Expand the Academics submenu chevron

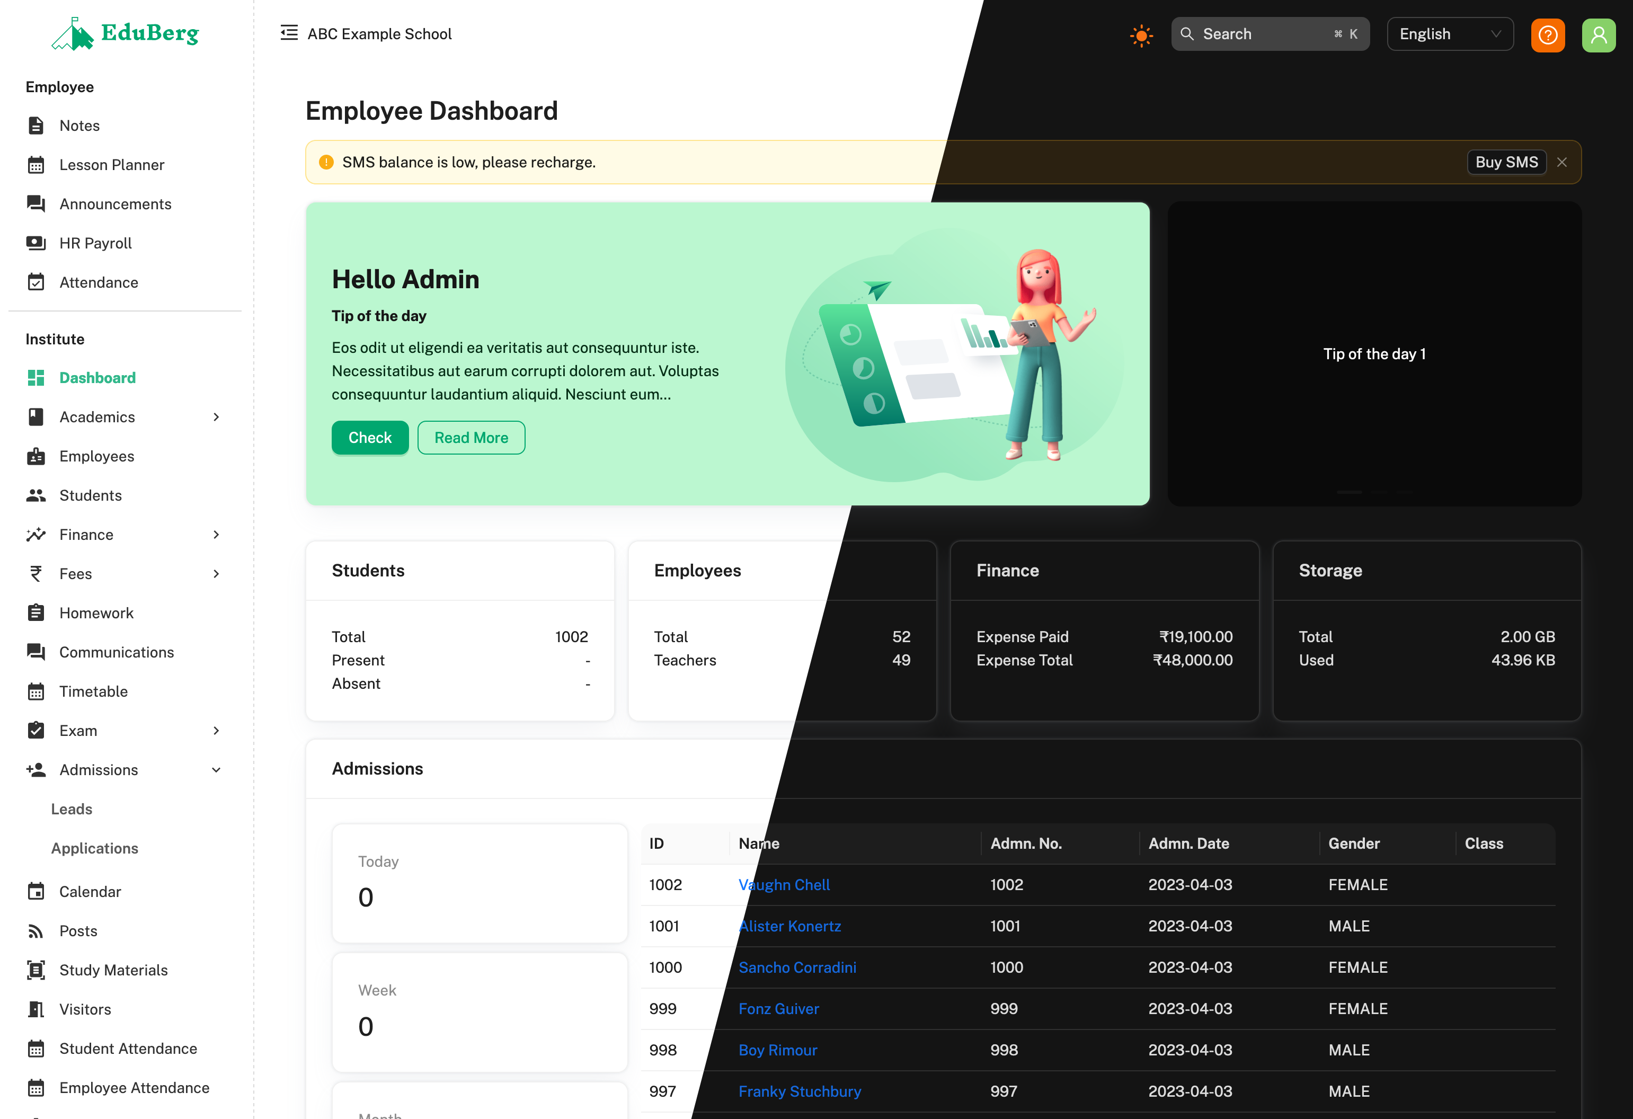click(216, 418)
